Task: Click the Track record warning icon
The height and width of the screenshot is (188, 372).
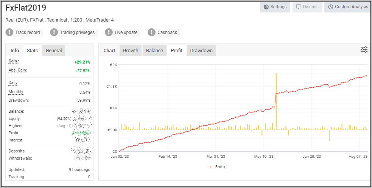Action: coord(9,33)
